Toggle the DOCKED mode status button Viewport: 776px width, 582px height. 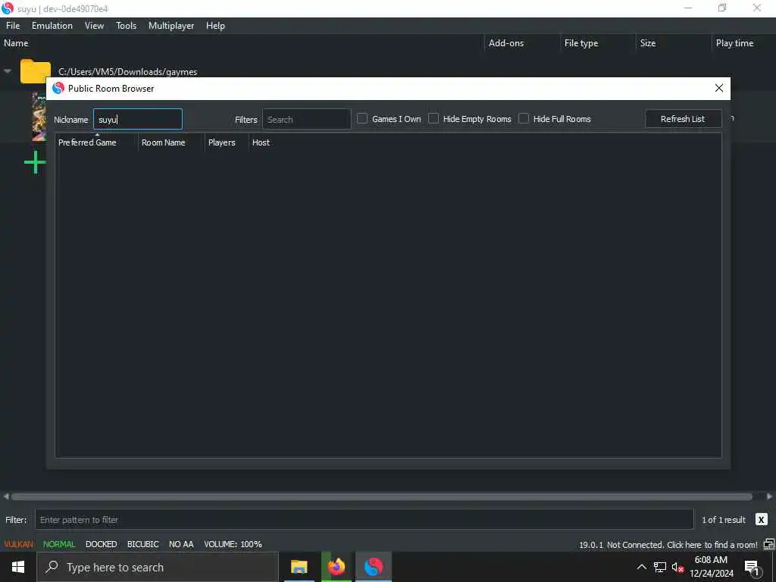101,544
